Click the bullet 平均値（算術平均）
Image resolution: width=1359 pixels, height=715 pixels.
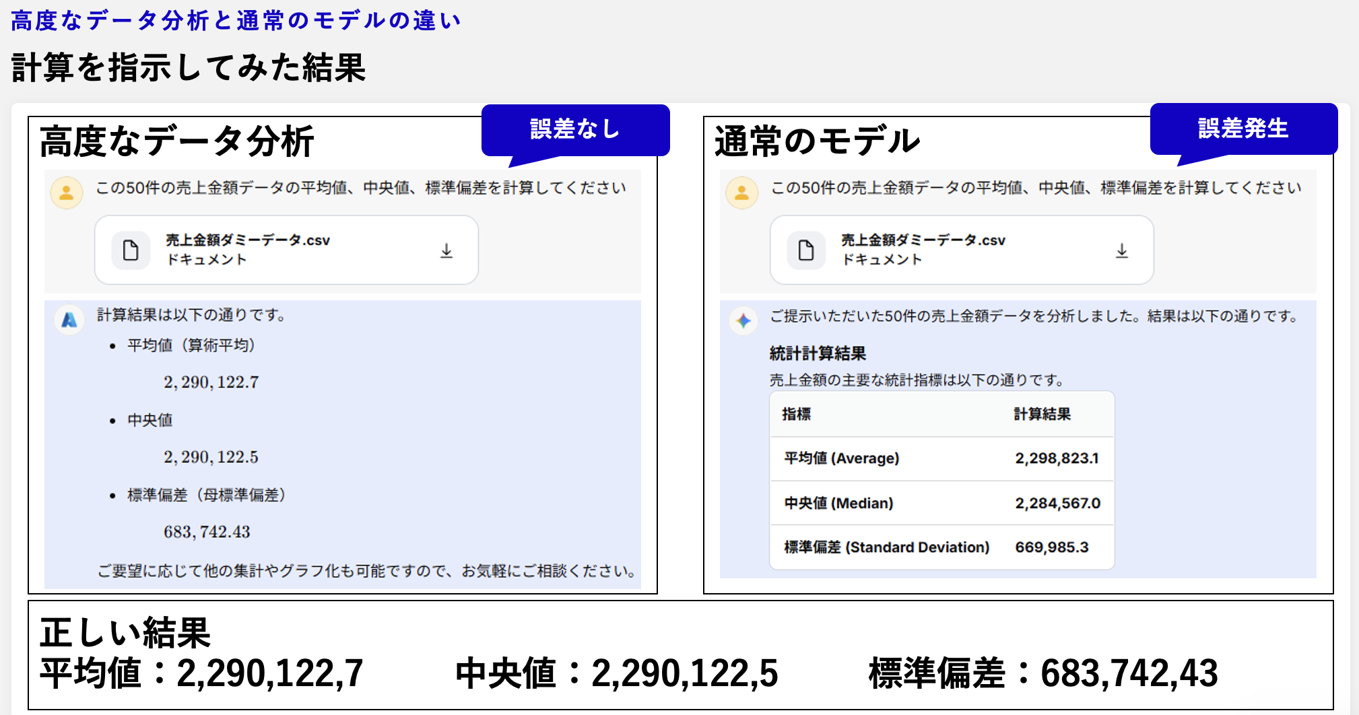point(191,345)
